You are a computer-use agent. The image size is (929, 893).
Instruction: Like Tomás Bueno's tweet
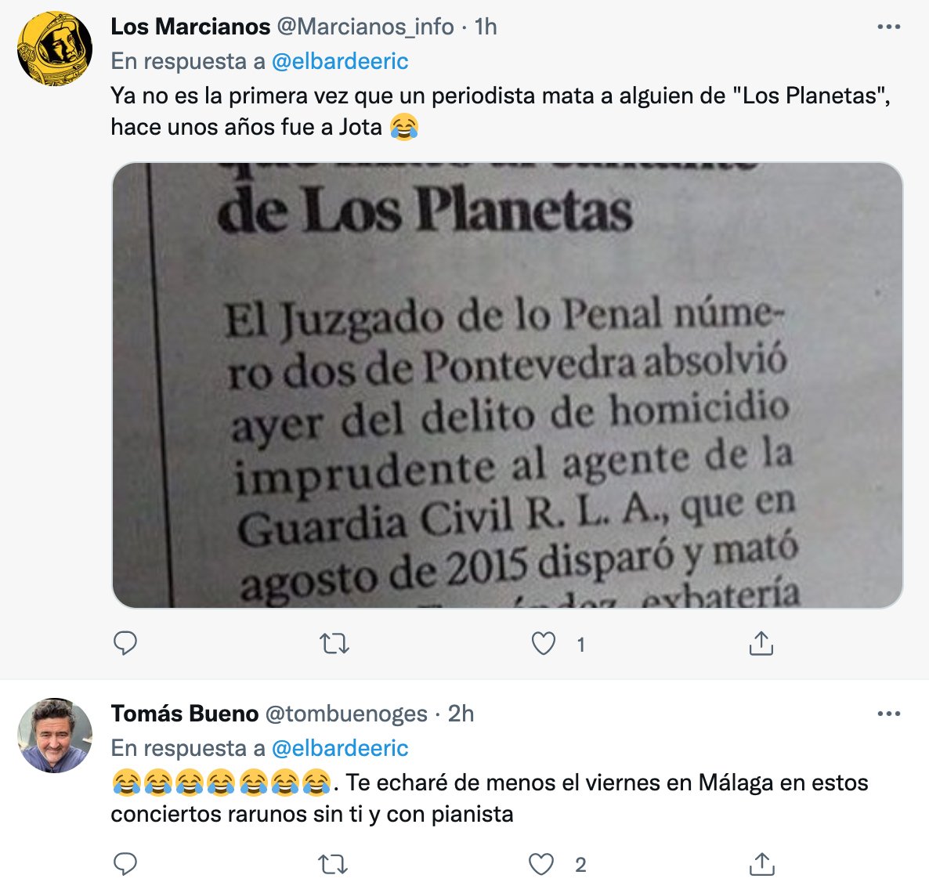542,864
